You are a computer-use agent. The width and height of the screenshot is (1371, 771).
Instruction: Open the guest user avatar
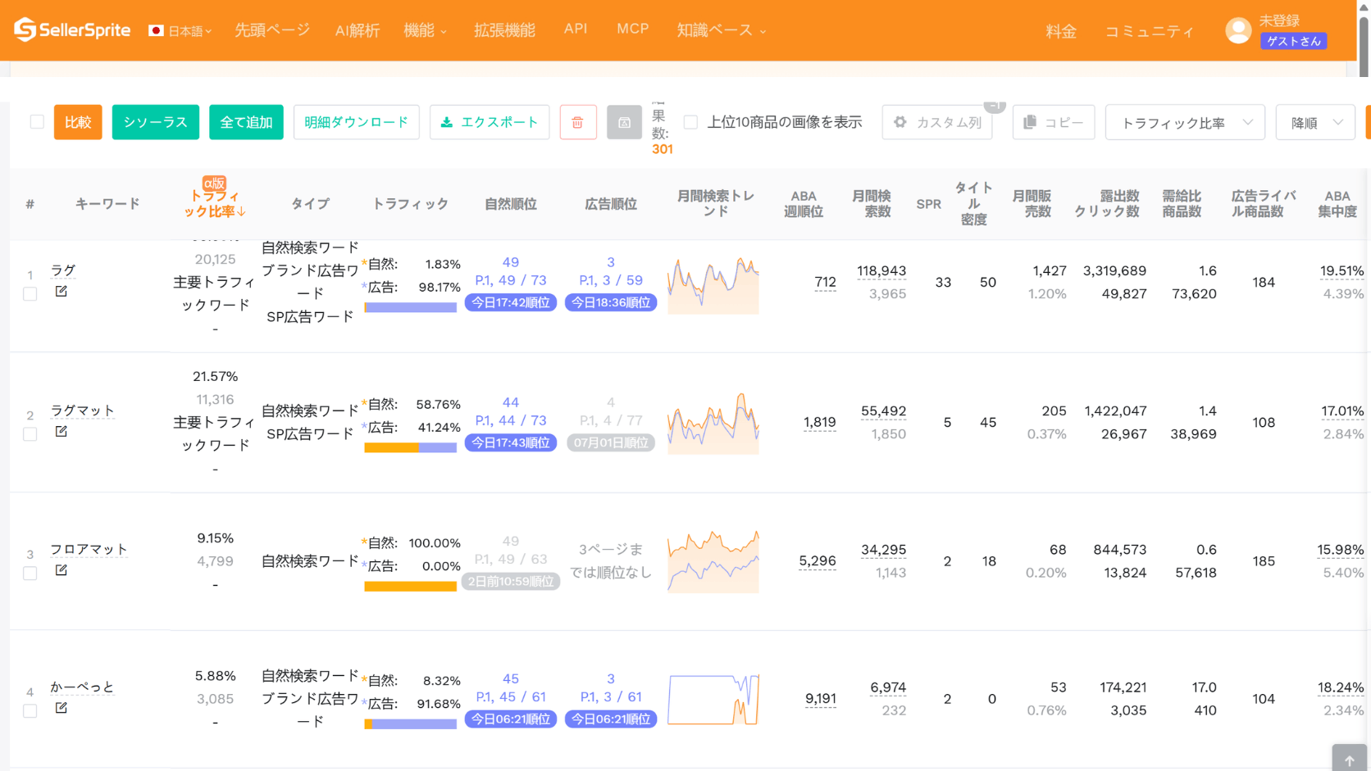click(x=1238, y=31)
